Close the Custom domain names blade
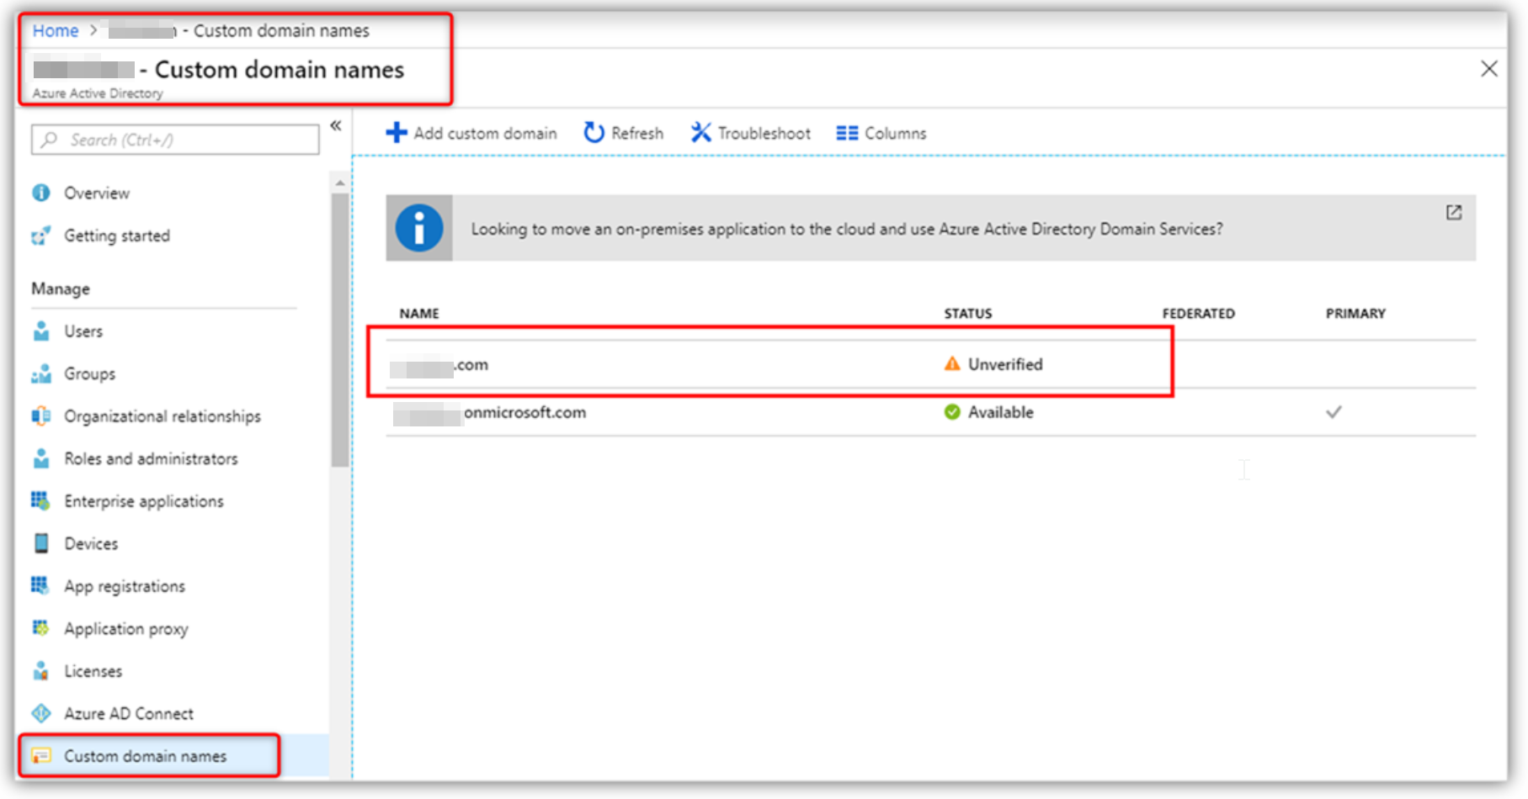Viewport: 1528px width, 799px height. tap(1489, 68)
